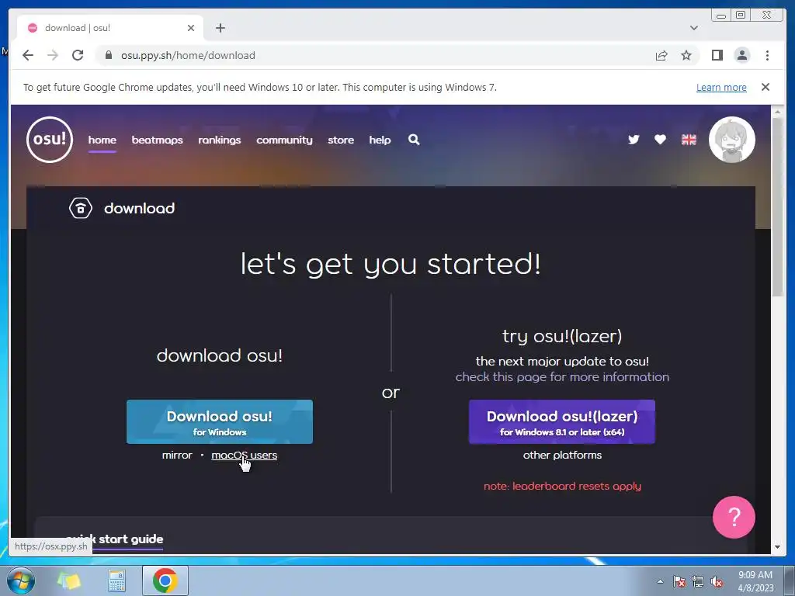Click the pink question mark help bubble
795x596 pixels.
[x=734, y=517]
